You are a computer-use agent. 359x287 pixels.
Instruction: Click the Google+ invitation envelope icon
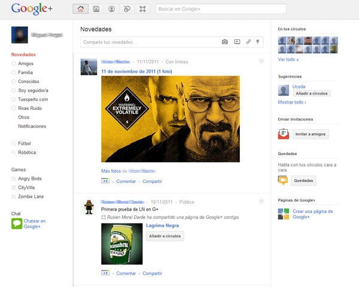pyautogui.click(x=284, y=134)
